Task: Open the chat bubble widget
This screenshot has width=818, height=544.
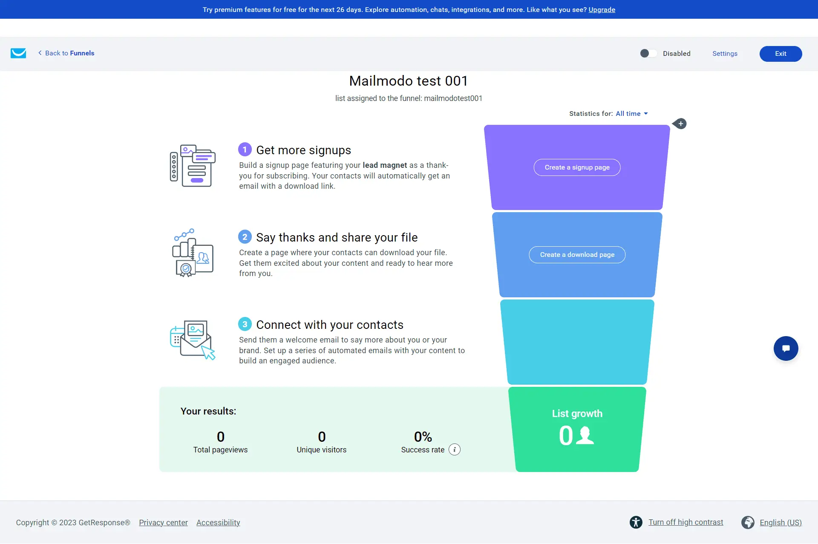Action: [x=786, y=348]
